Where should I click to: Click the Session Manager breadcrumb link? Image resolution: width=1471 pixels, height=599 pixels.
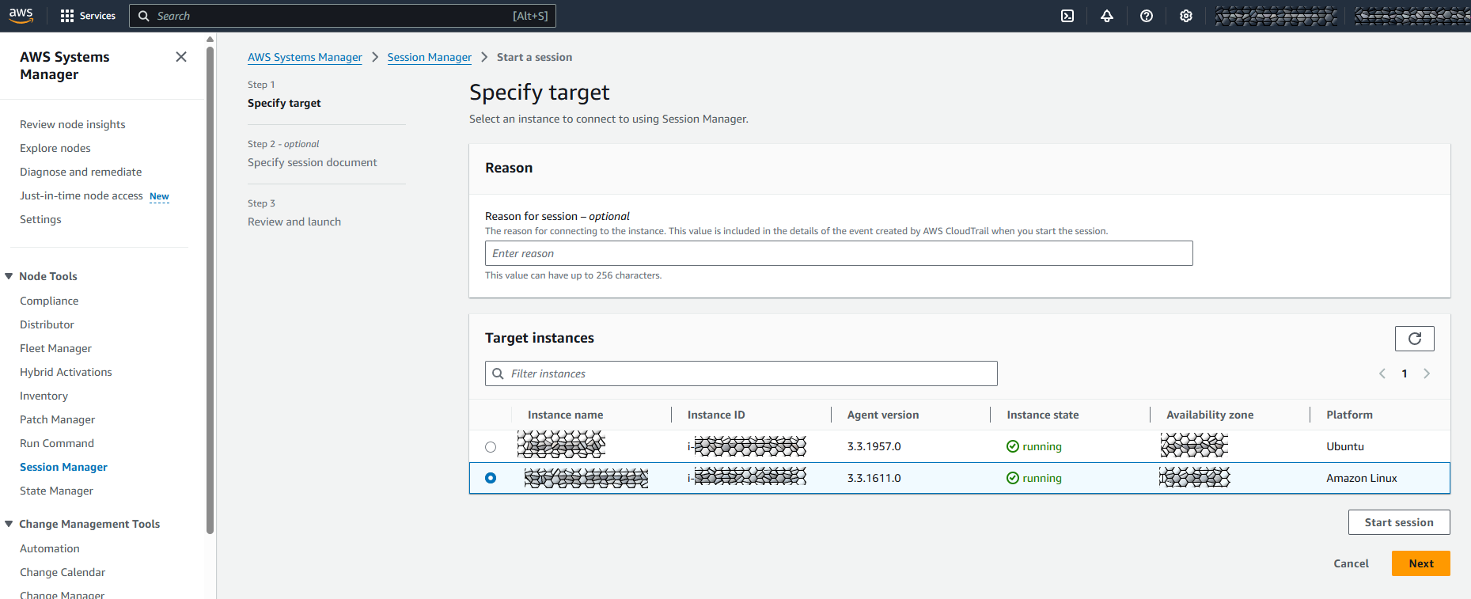(x=429, y=57)
